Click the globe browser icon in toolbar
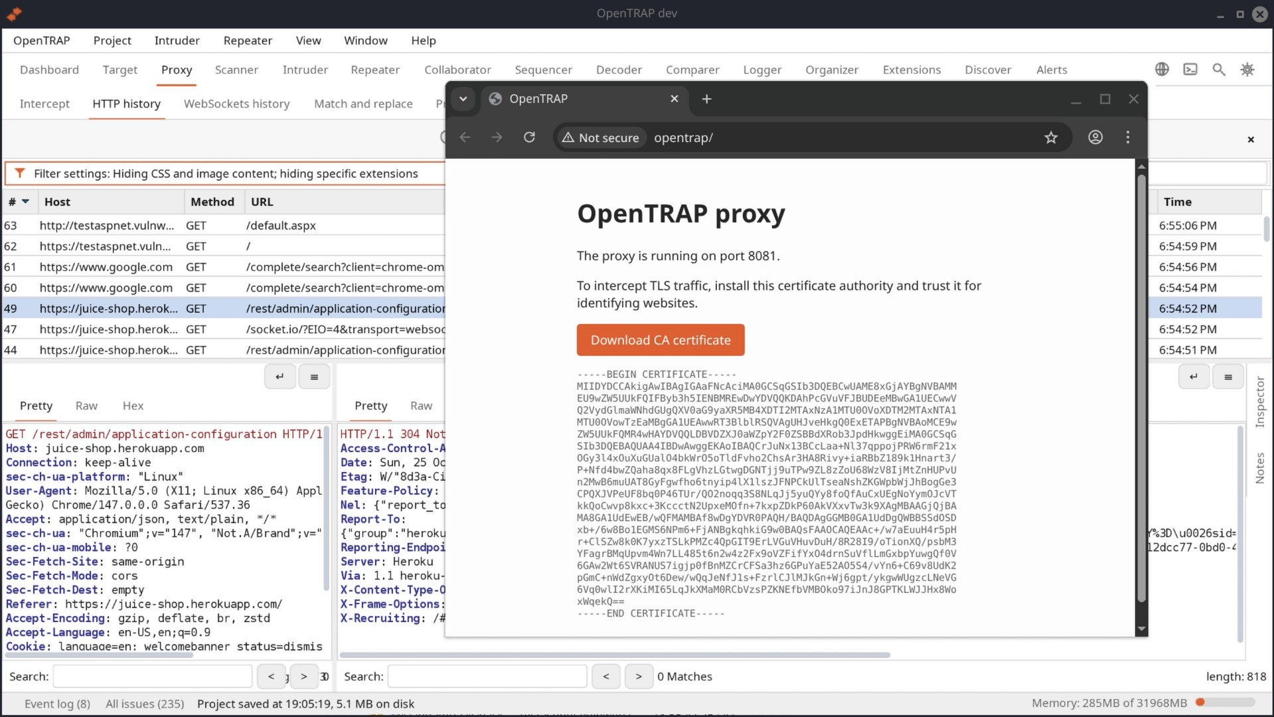1274x717 pixels. click(1162, 69)
